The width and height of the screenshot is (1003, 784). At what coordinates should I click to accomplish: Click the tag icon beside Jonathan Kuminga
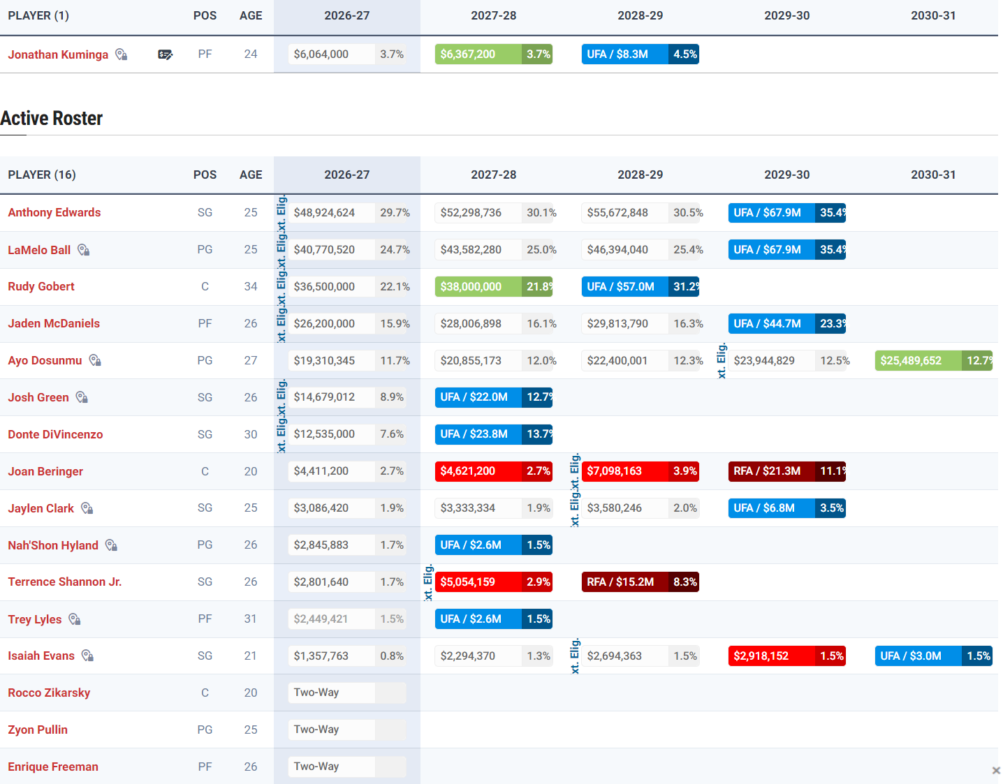[x=122, y=54]
